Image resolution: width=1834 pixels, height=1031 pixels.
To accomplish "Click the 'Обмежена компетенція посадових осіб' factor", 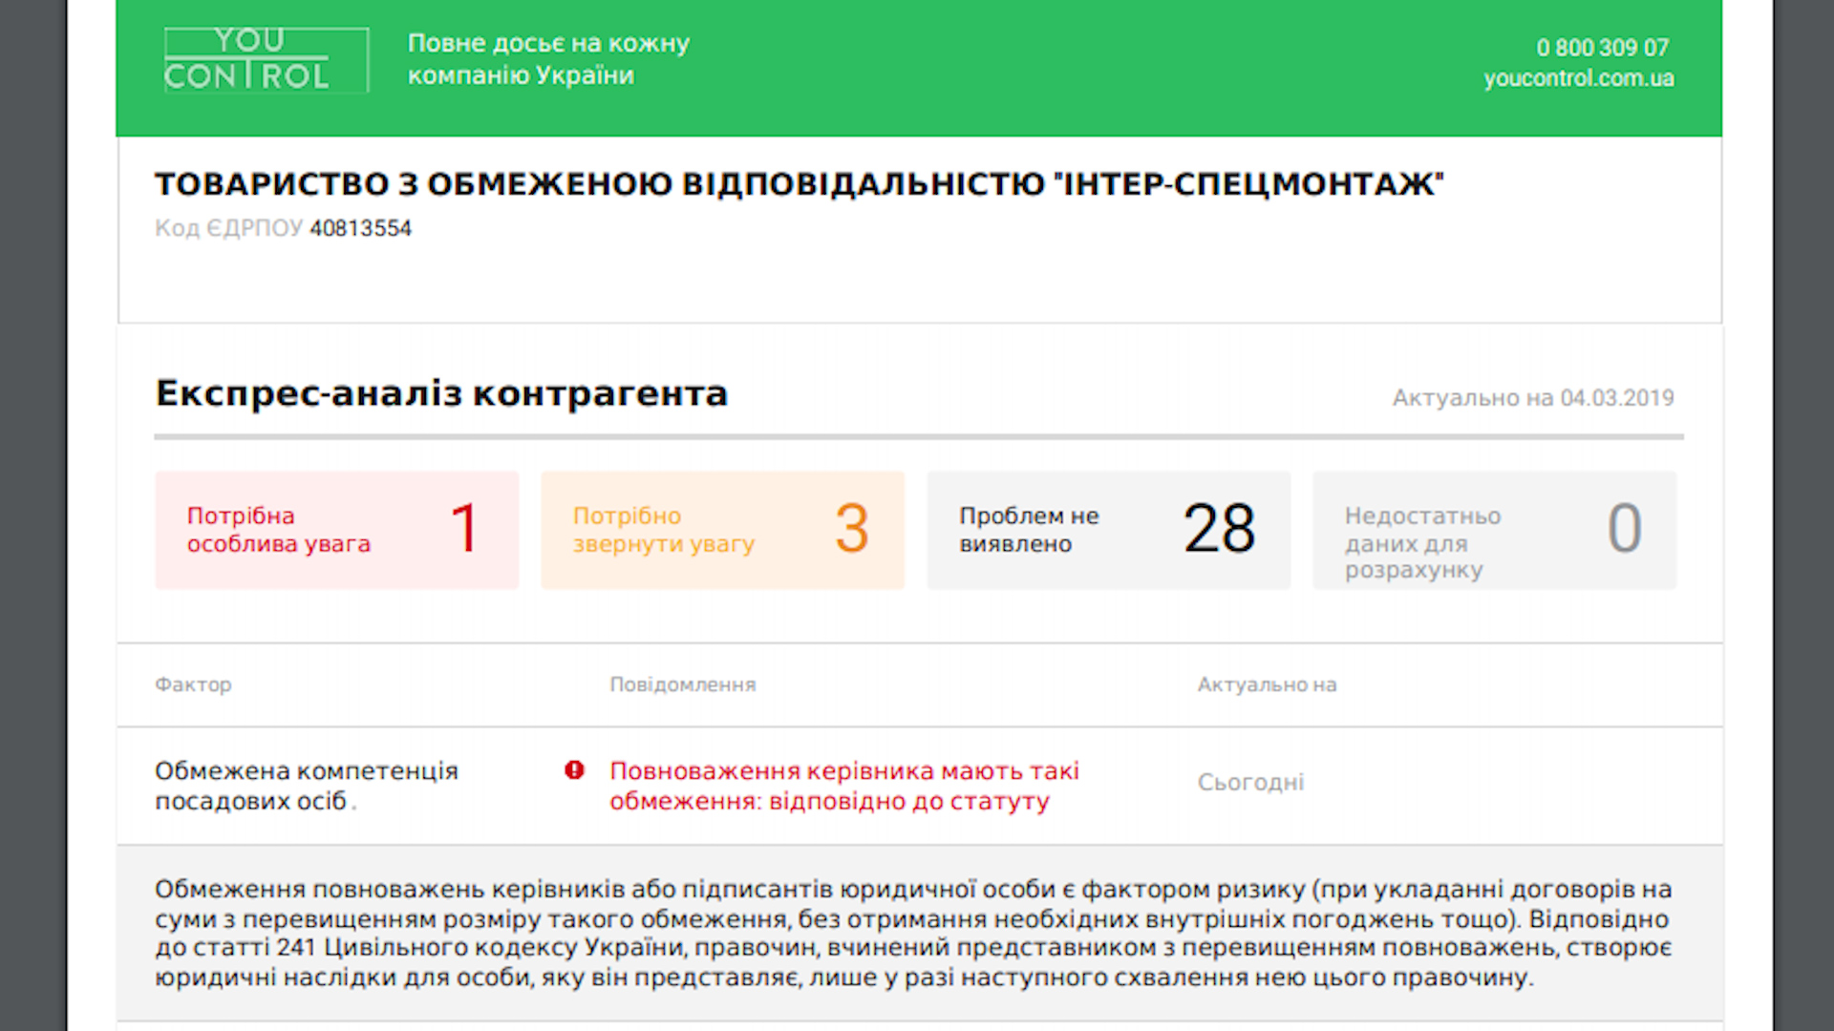I will coord(307,786).
